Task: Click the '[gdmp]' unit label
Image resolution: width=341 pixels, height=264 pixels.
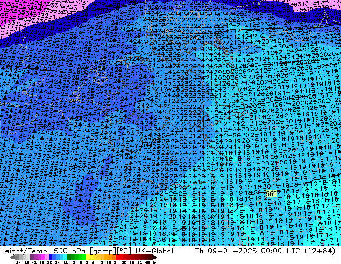Action: 103,251
